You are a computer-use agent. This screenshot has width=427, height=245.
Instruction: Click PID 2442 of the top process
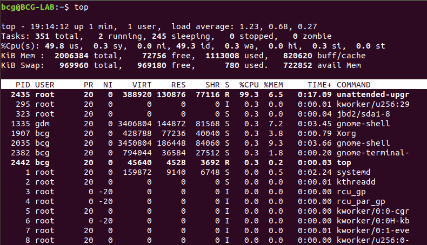coord(21,162)
